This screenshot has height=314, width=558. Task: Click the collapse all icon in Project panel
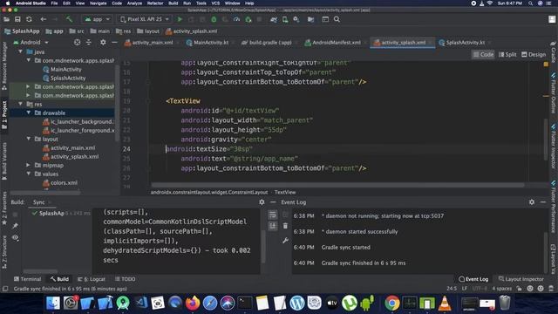tap(89, 43)
